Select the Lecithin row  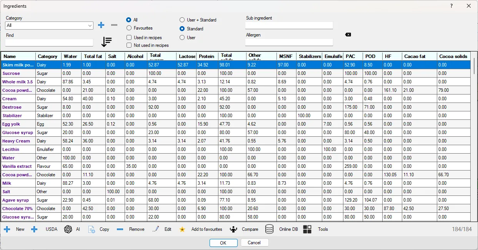236,149
